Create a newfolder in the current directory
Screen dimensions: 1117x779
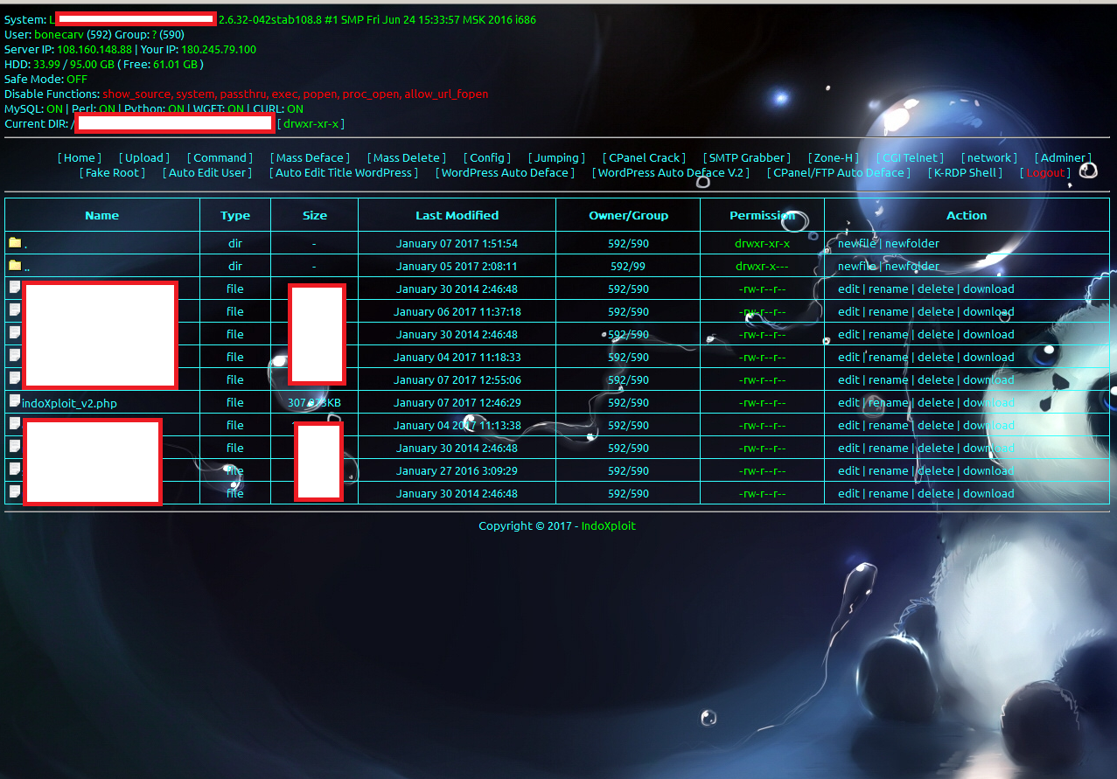click(x=912, y=242)
